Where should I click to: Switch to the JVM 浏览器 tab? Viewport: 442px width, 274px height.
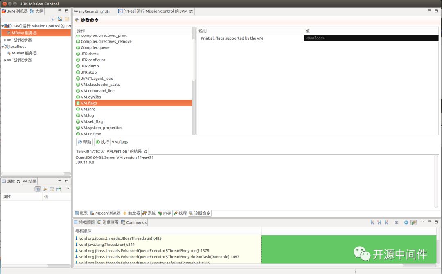[x=15, y=11]
